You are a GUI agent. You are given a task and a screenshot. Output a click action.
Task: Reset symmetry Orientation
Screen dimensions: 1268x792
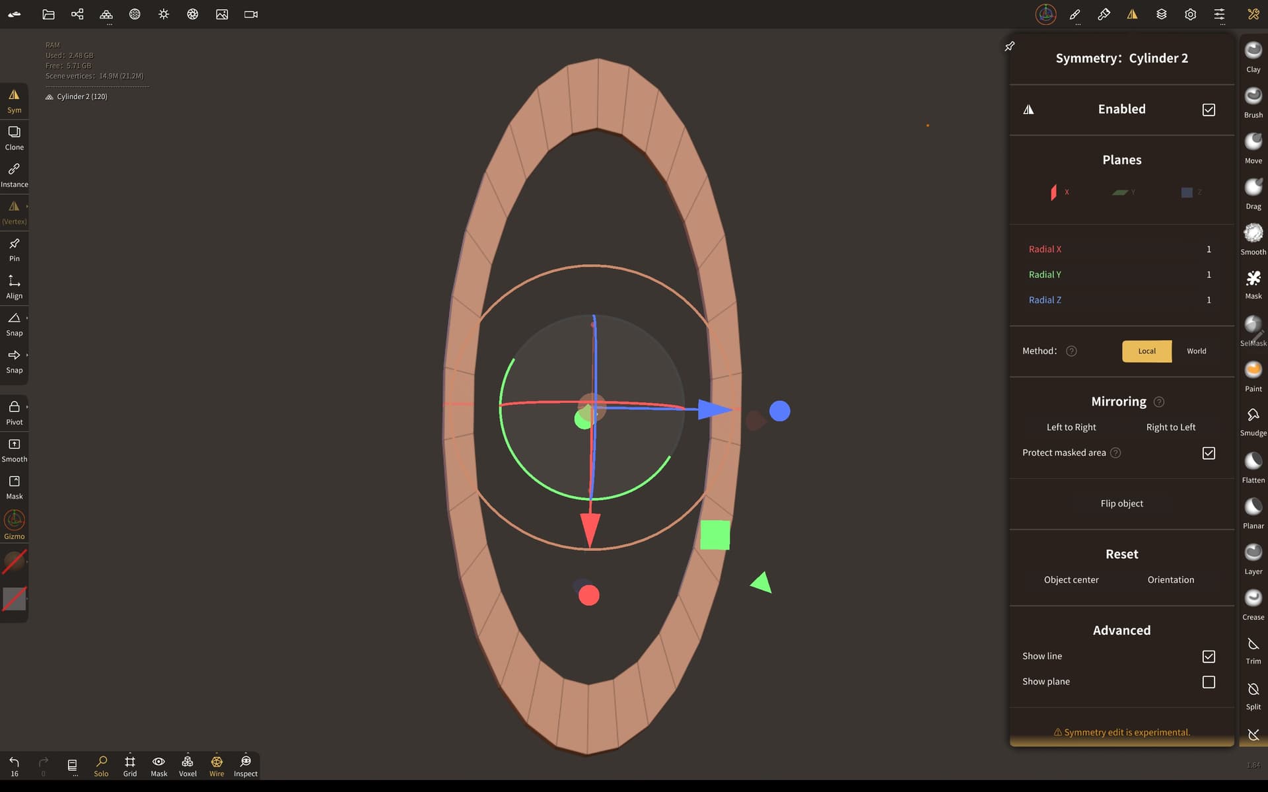[x=1170, y=580]
